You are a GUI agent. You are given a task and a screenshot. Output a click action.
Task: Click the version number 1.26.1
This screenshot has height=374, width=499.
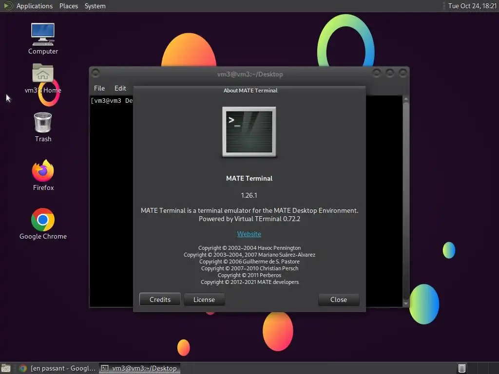249,195
